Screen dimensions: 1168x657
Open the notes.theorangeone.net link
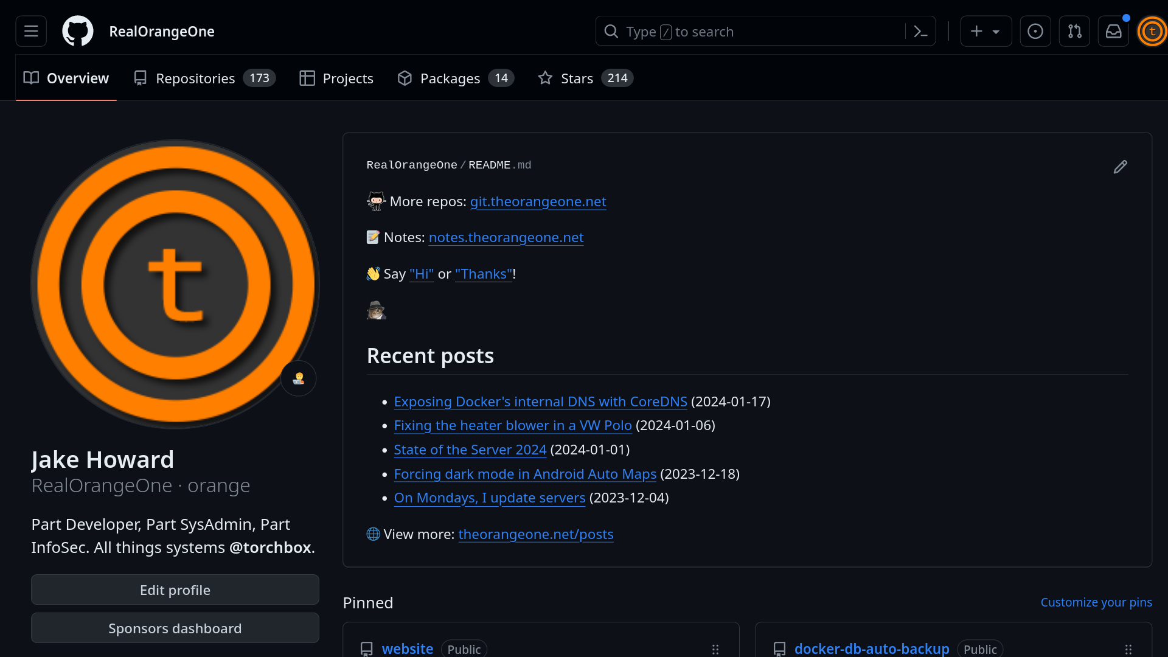tap(506, 238)
